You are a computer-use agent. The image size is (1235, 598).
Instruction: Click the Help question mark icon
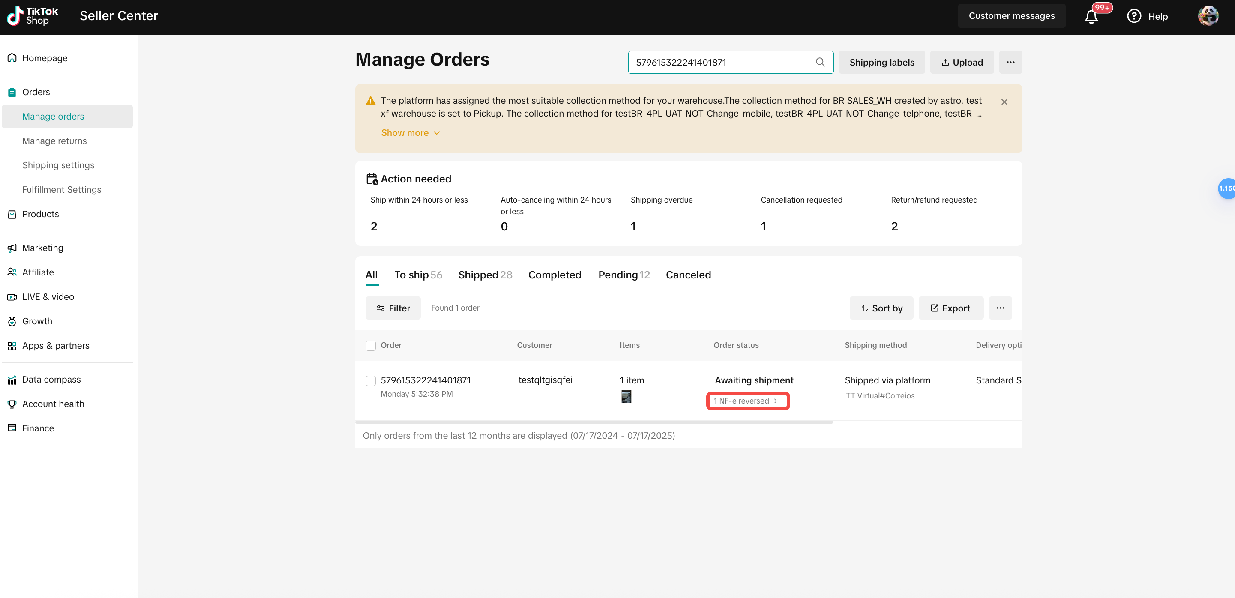click(1134, 16)
